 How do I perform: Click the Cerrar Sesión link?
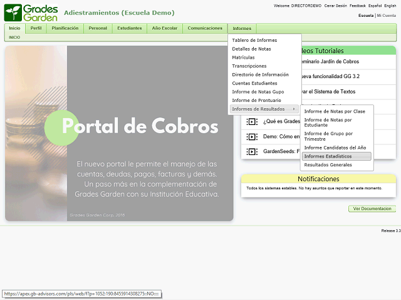336,6
